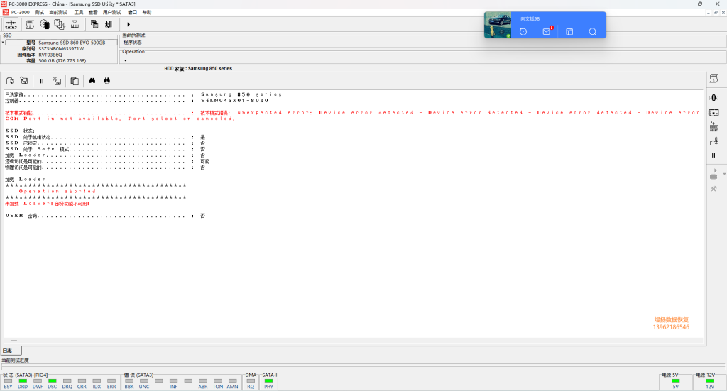Click the firmware version RVT03B6Q

coord(50,55)
